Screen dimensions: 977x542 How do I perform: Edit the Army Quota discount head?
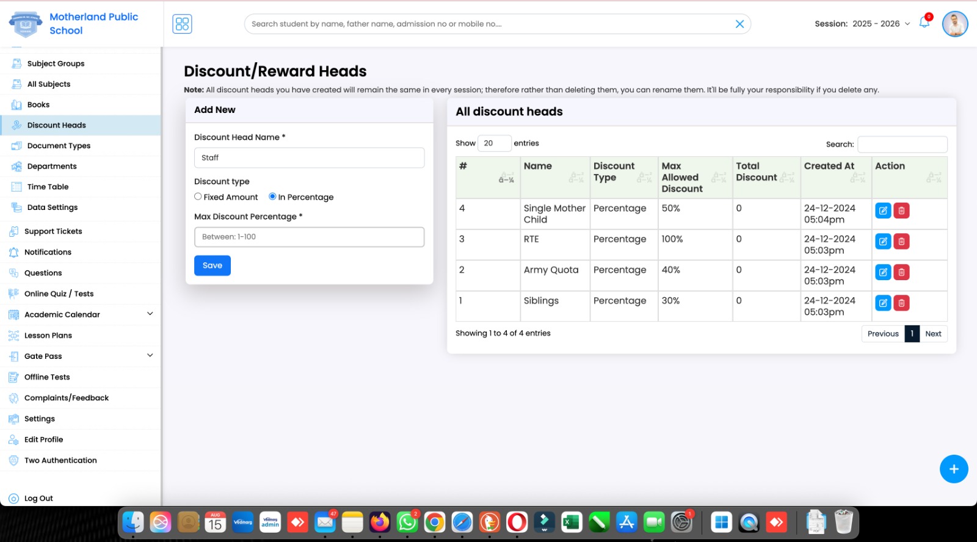coord(883,272)
